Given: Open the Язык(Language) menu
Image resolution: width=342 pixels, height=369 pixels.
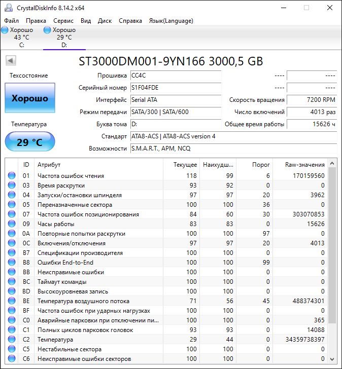Looking at the screenshot, I should 170,21.
